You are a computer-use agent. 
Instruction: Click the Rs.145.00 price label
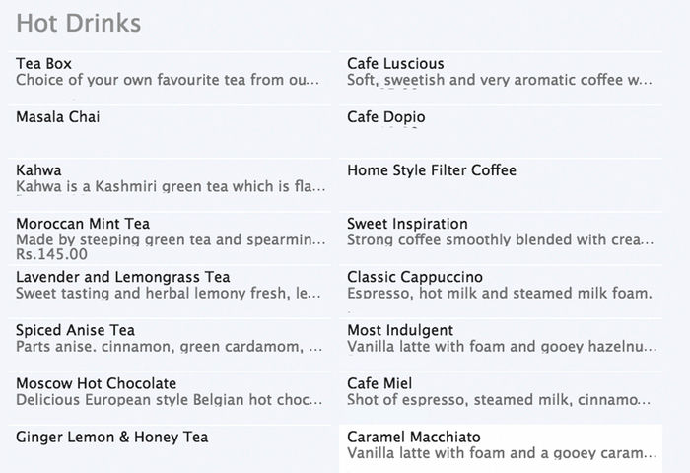pos(51,254)
